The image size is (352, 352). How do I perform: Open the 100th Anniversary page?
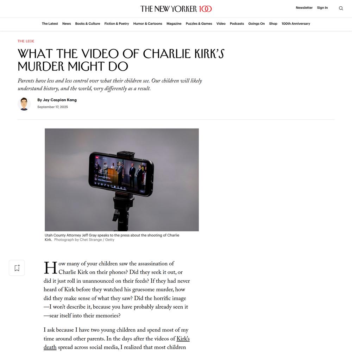pos(296,24)
